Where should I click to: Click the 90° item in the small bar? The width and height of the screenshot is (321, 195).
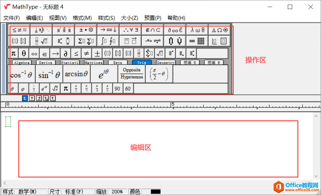point(118,88)
